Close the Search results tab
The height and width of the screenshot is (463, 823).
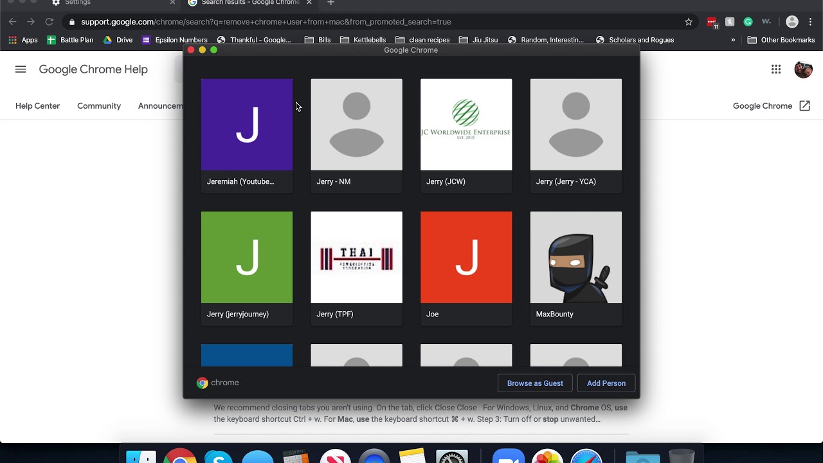coord(309,3)
